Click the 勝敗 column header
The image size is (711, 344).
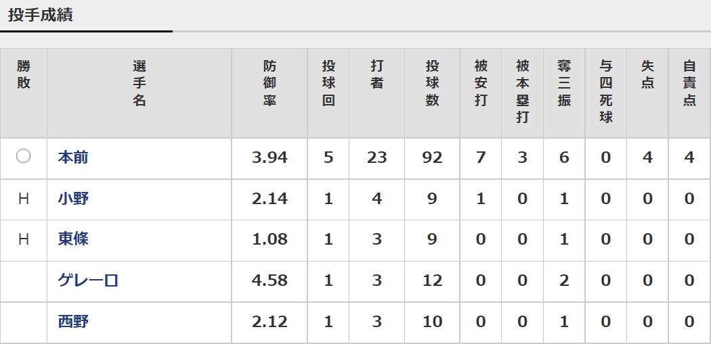[x=24, y=75]
